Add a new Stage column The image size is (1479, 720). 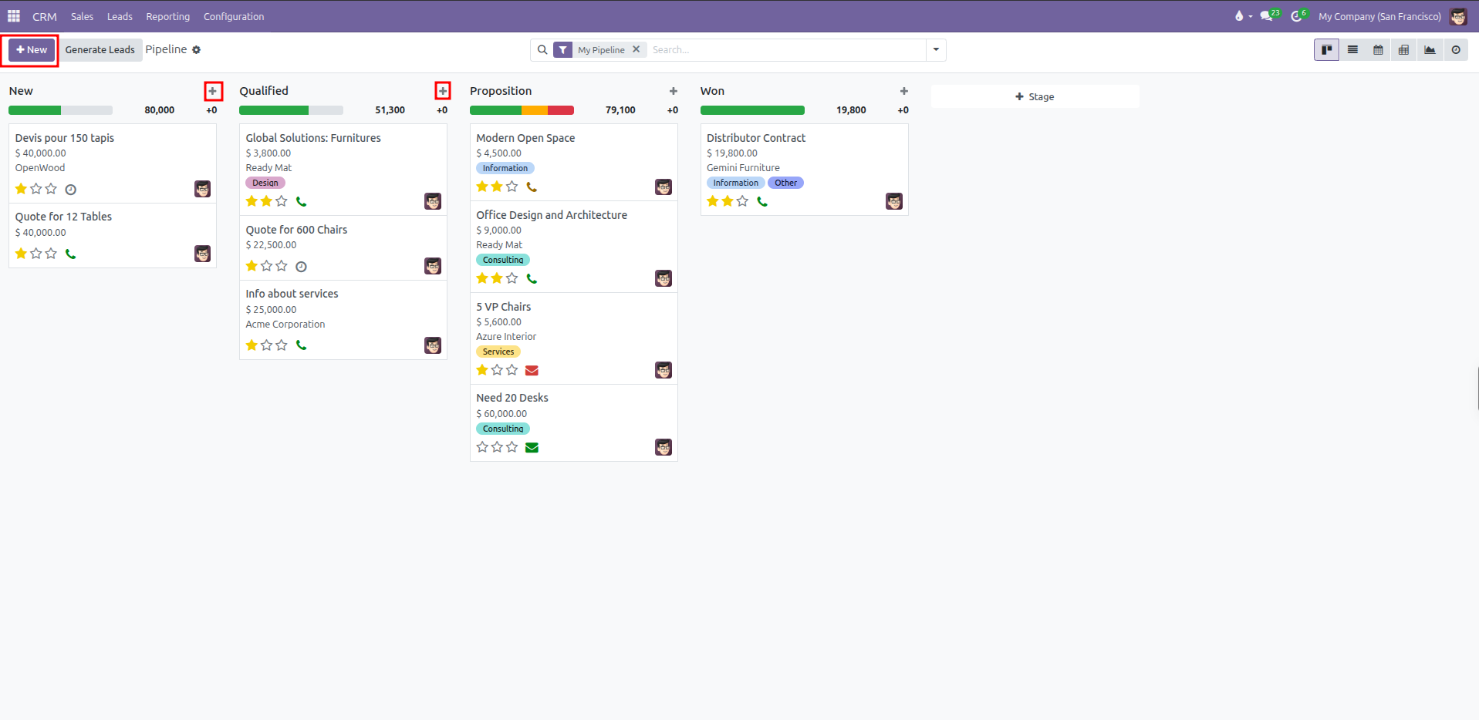pos(1035,96)
